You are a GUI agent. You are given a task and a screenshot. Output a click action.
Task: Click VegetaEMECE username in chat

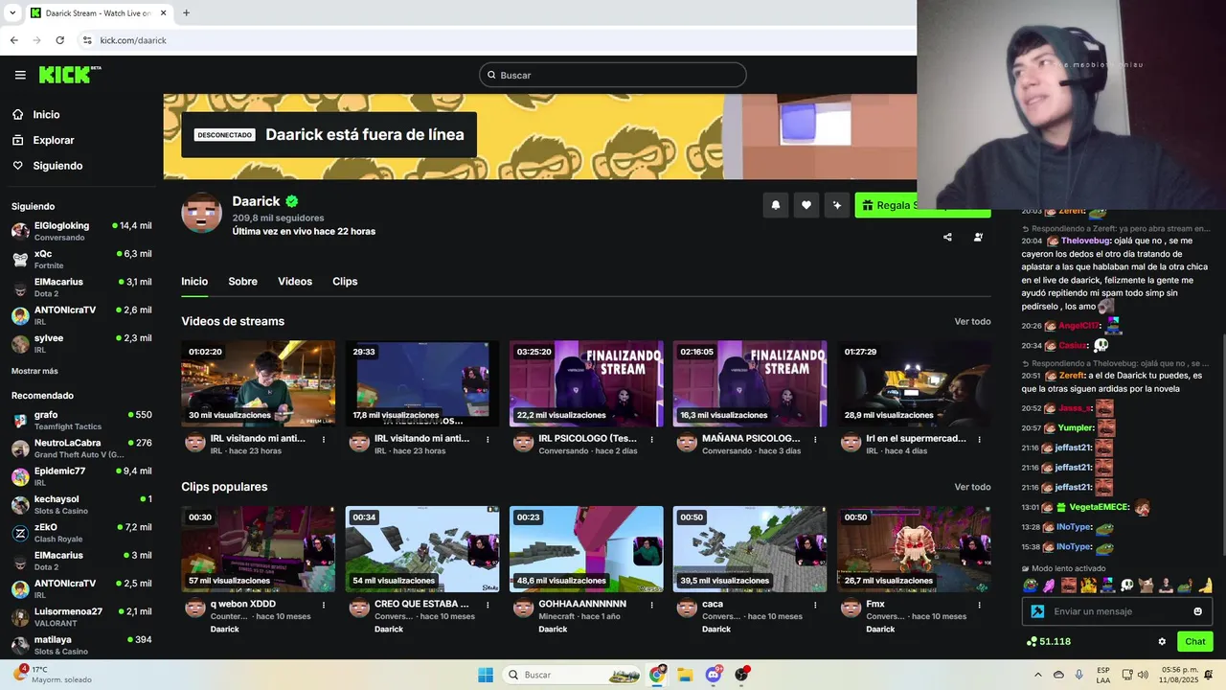point(1099,507)
